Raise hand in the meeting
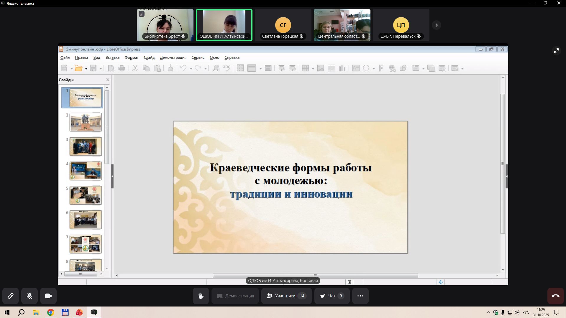The height and width of the screenshot is (318, 566). click(x=201, y=296)
